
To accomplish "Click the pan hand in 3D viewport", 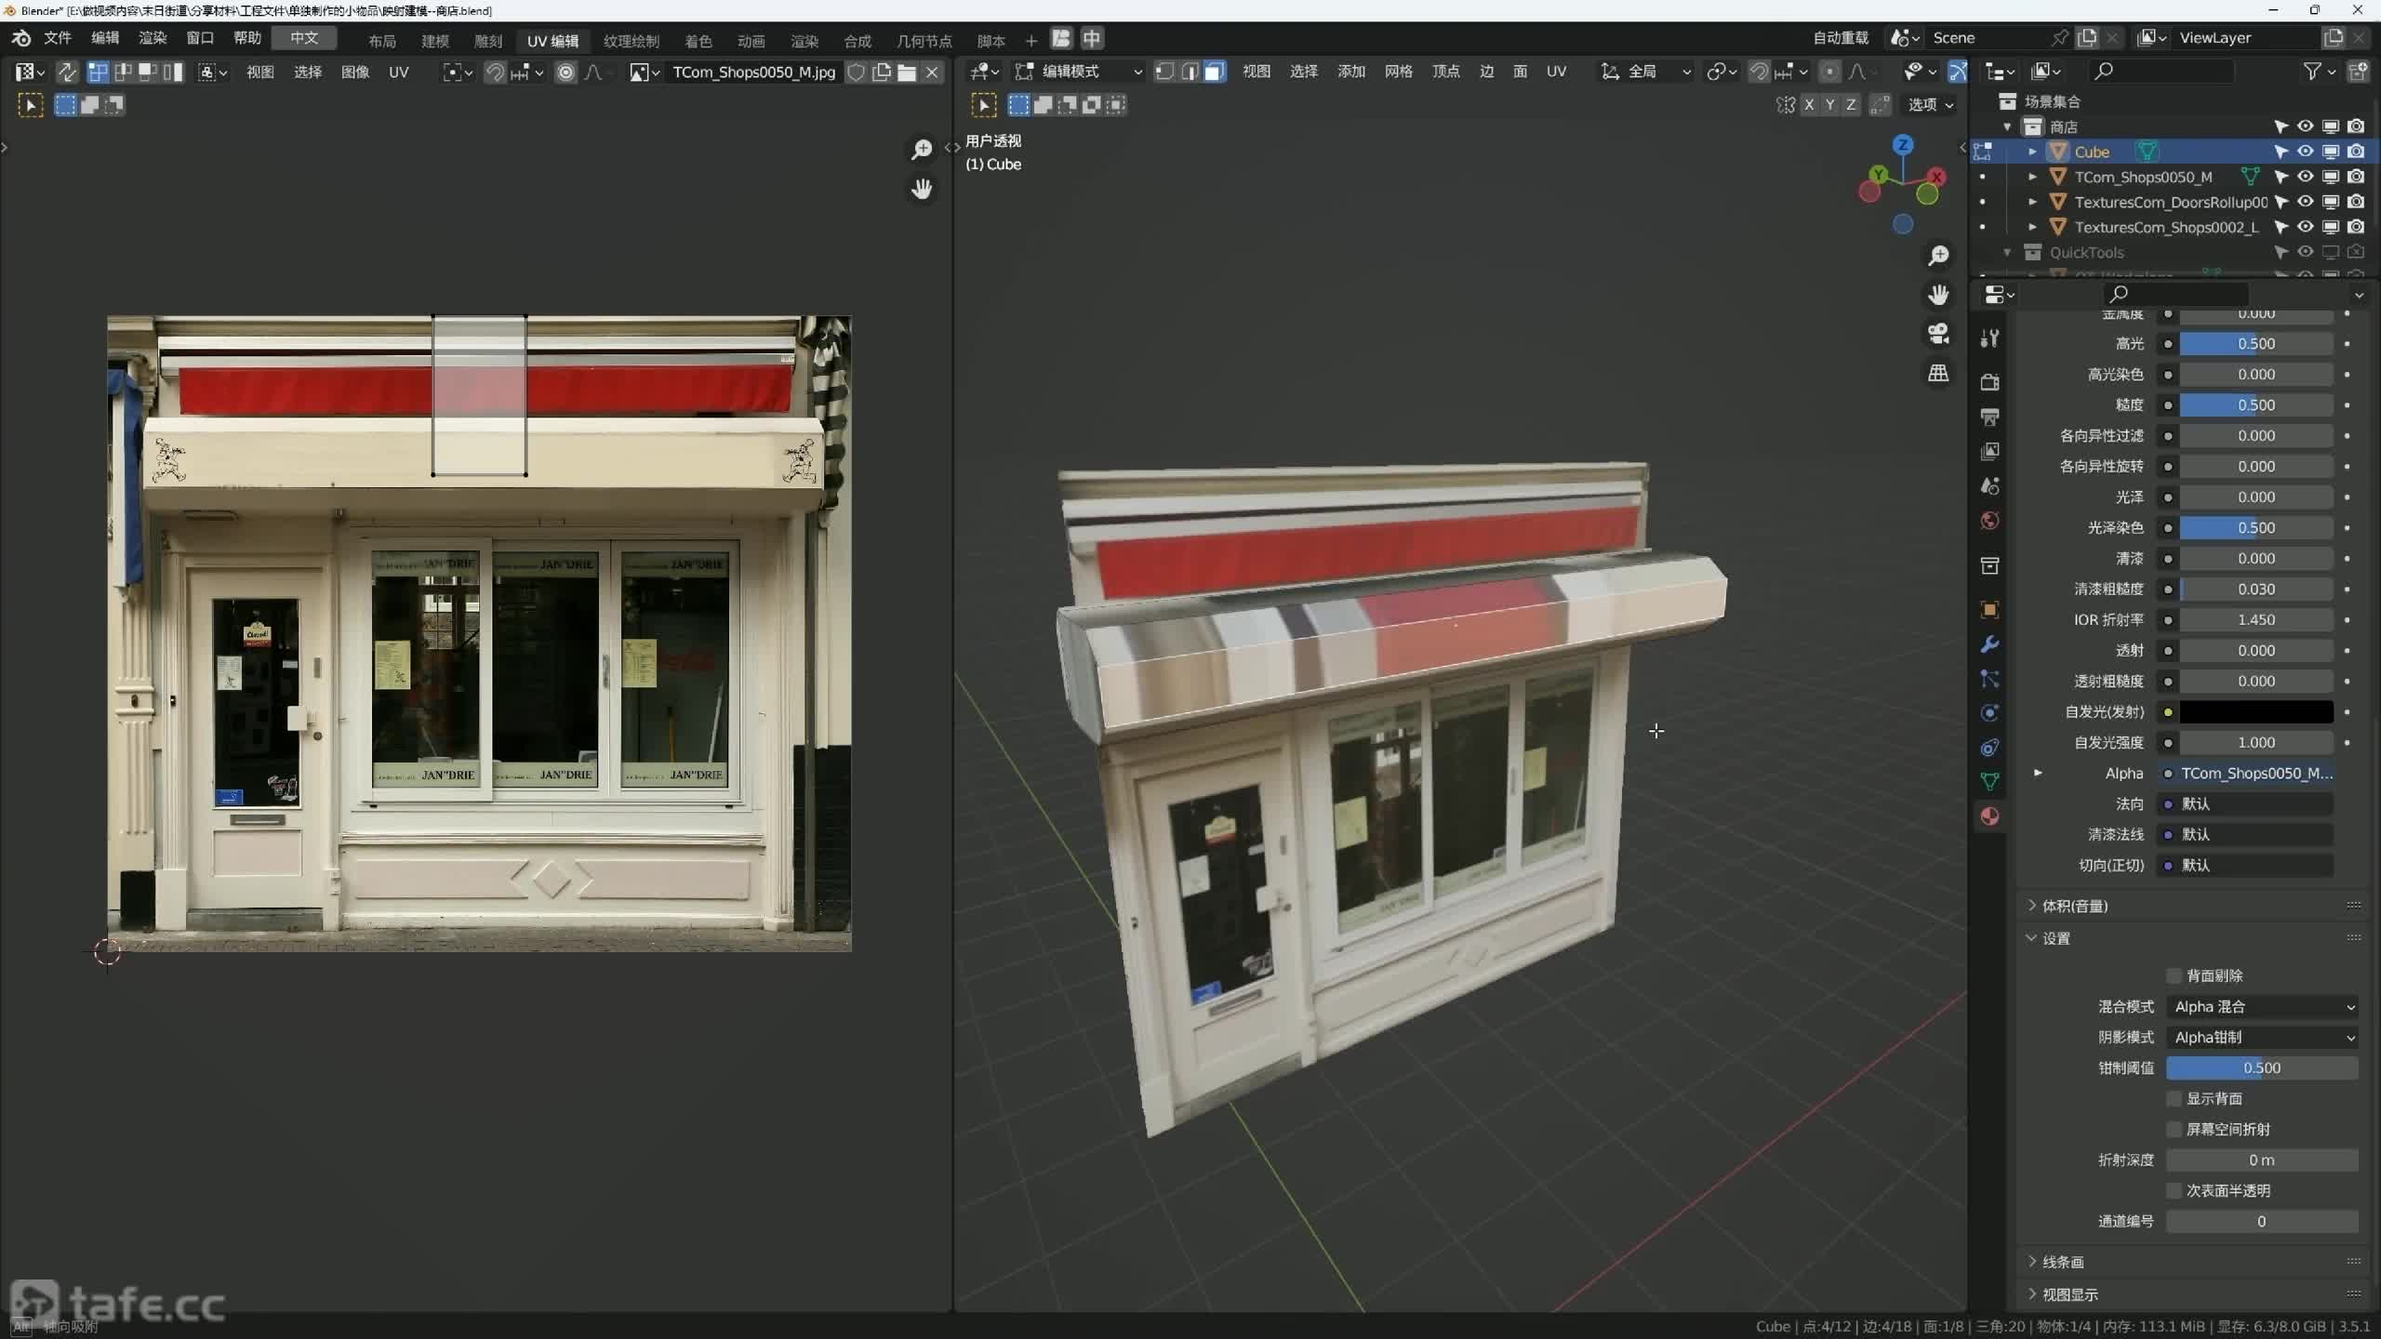I will pyautogui.click(x=1938, y=295).
